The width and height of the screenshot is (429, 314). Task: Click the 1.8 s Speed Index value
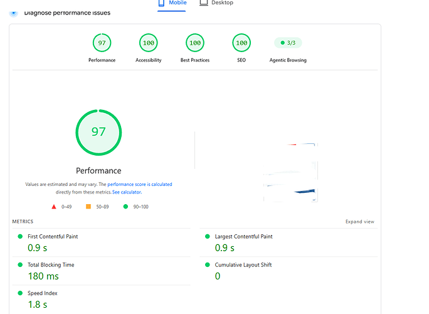point(38,305)
